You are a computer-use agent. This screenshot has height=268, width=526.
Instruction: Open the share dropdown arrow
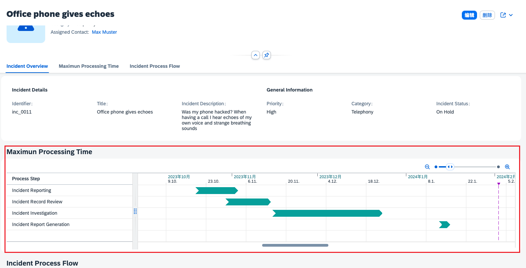511,15
